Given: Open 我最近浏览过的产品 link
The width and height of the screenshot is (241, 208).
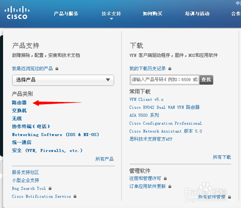Looking at the screenshot, I should (x=33, y=68).
